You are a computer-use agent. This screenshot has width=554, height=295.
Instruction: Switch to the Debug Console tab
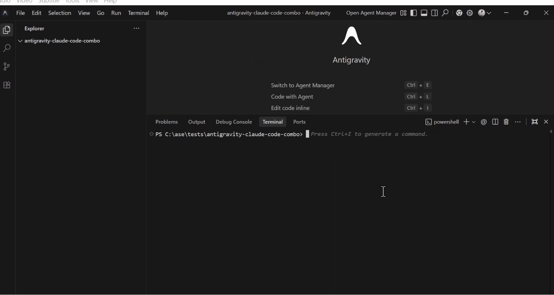pyautogui.click(x=234, y=122)
